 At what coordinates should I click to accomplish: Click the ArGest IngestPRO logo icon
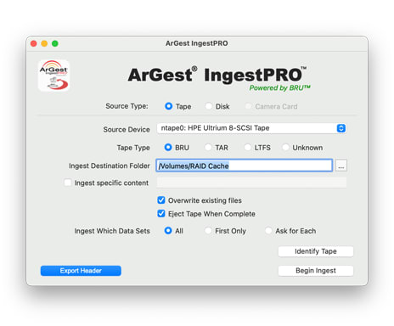[x=53, y=76]
